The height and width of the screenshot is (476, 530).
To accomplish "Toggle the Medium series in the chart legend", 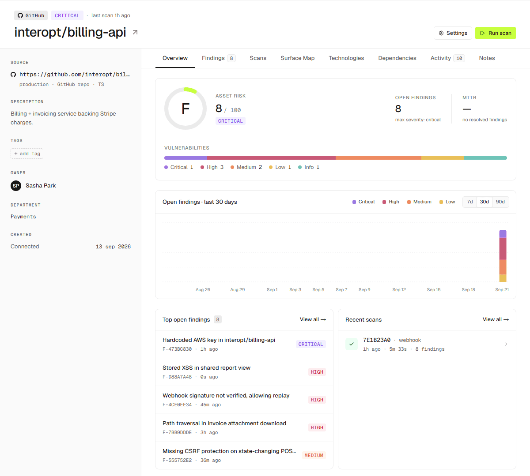I will pos(419,202).
